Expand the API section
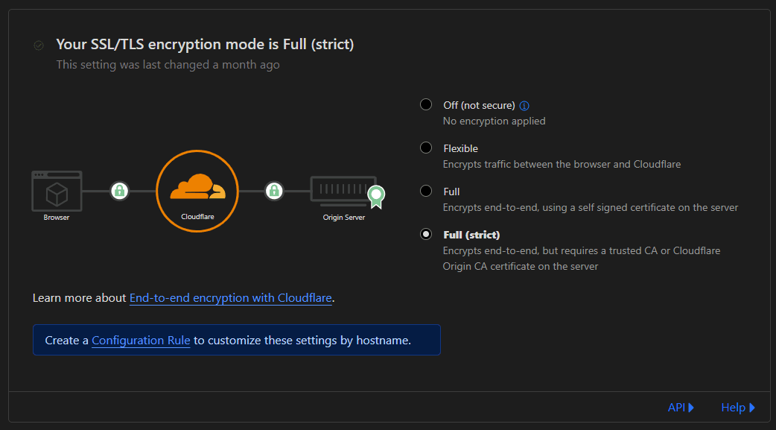Viewport: 776px width, 430px height. pos(681,407)
